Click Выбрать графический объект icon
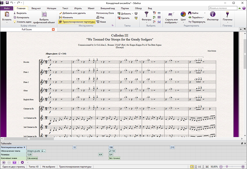 tap(44, 14)
